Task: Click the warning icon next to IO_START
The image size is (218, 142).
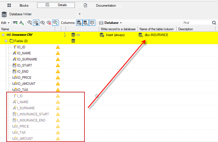Action: 58,65
